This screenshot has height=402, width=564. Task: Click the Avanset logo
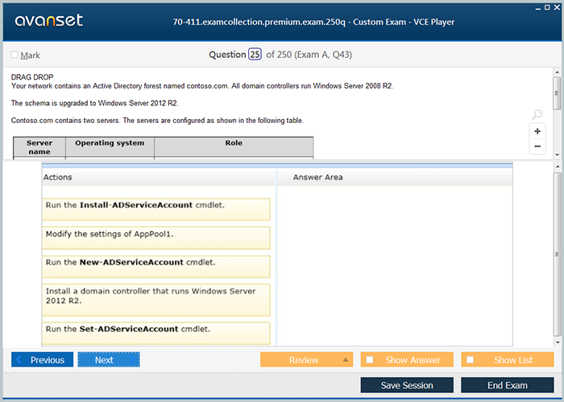(x=47, y=21)
